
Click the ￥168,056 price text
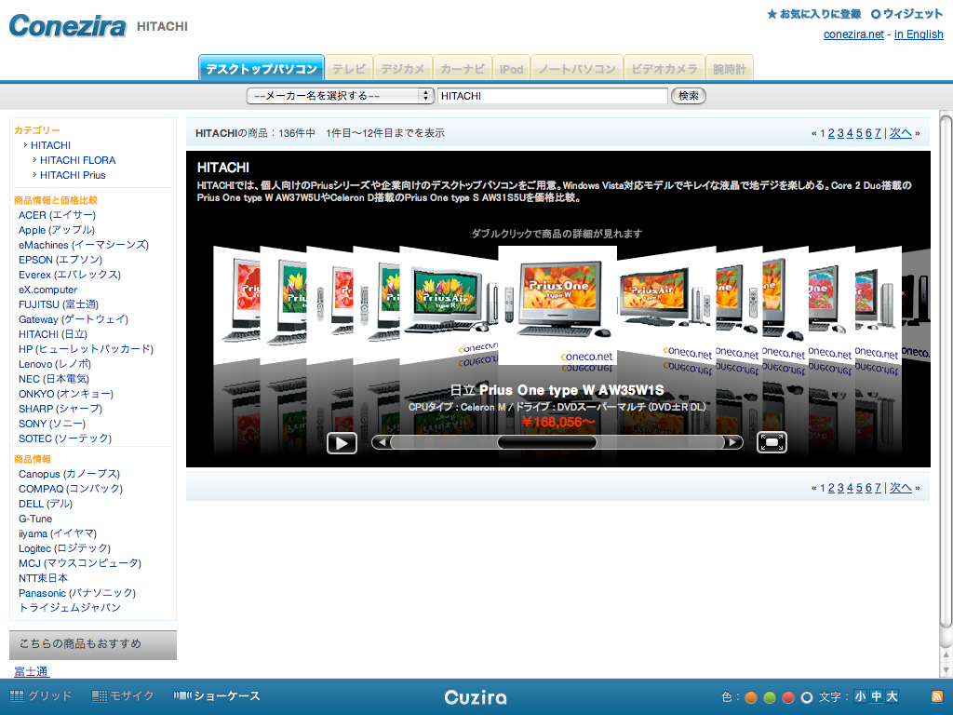558,422
